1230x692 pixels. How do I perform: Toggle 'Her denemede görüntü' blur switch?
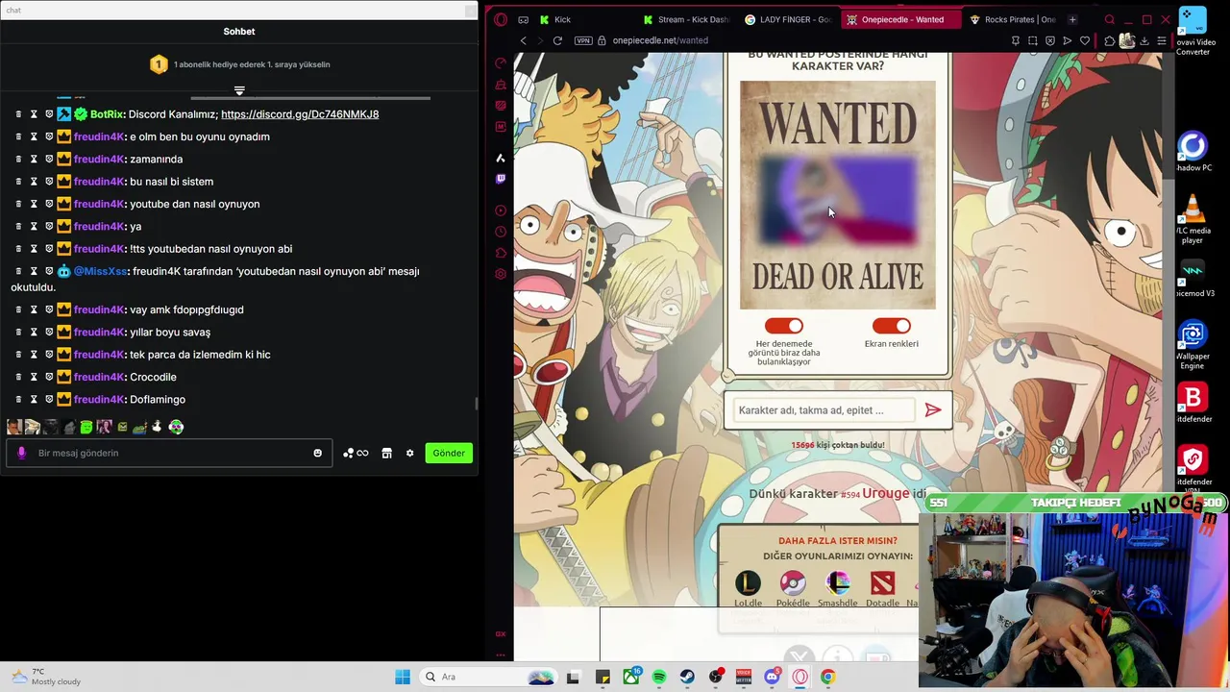pos(784,326)
